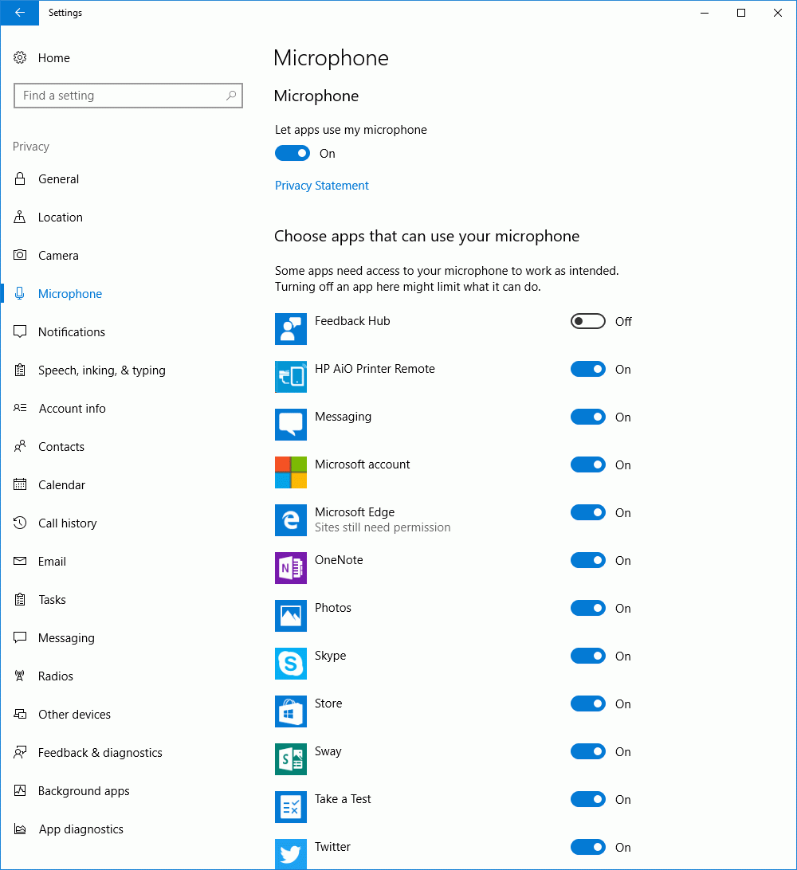Click the Photos app icon

(290, 615)
